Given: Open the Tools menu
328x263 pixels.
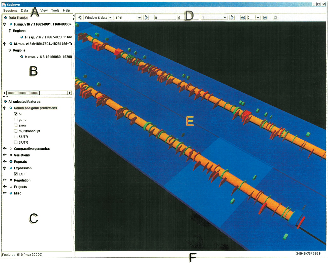Looking at the screenshot, I should click(x=55, y=10).
